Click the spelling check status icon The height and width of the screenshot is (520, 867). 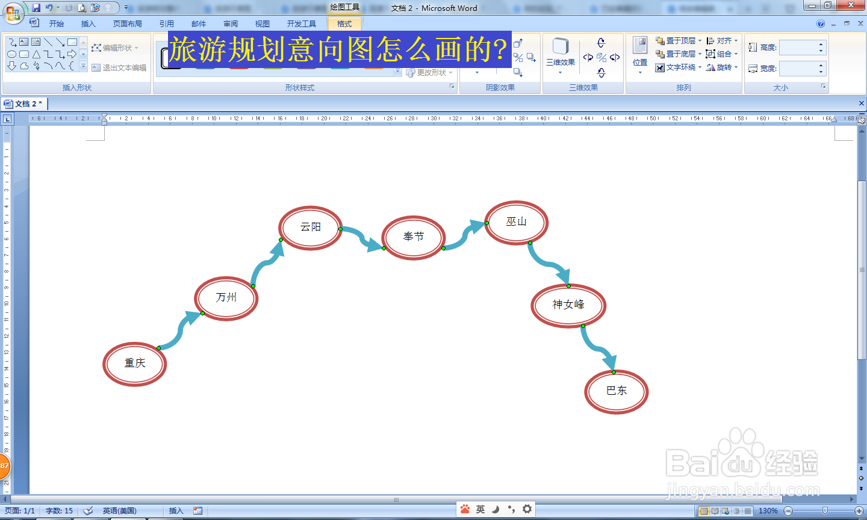tap(89, 511)
